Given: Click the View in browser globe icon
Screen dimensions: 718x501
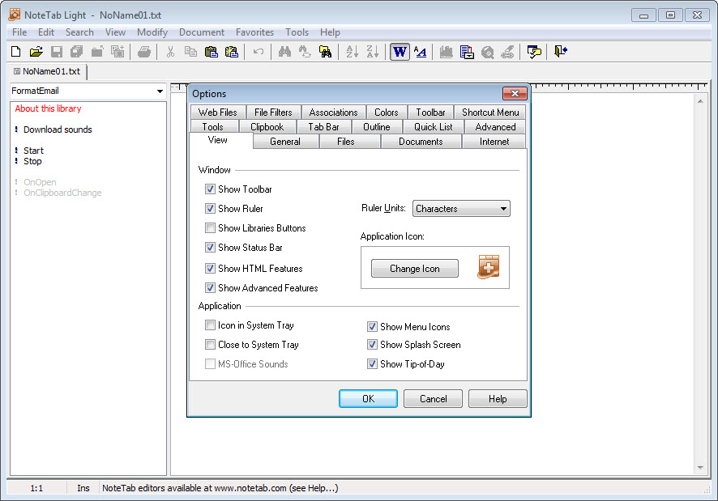Looking at the screenshot, I should point(487,52).
